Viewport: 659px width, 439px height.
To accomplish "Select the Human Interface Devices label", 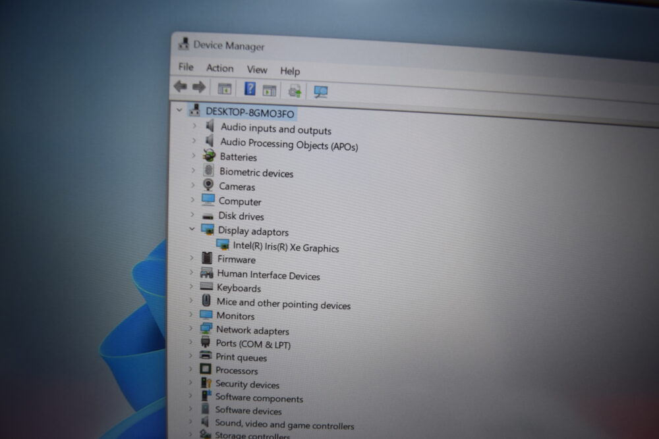I will pyautogui.click(x=269, y=275).
